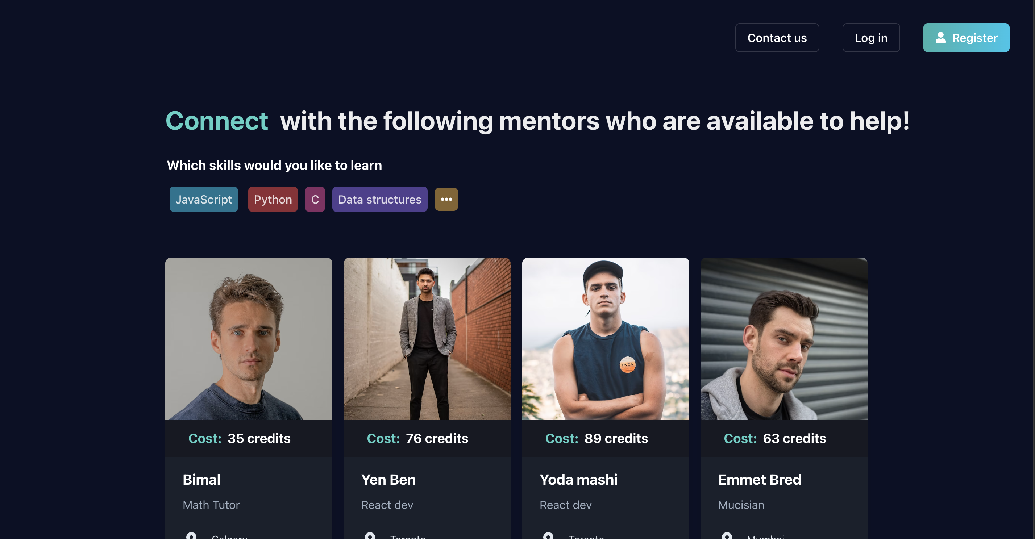Open the Log in page
This screenshot has height=539, width=1035.
tap(871, 38)
